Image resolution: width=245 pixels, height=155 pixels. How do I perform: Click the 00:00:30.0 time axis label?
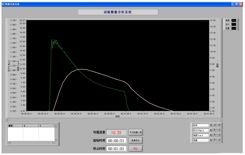click(x=76, y=114)
